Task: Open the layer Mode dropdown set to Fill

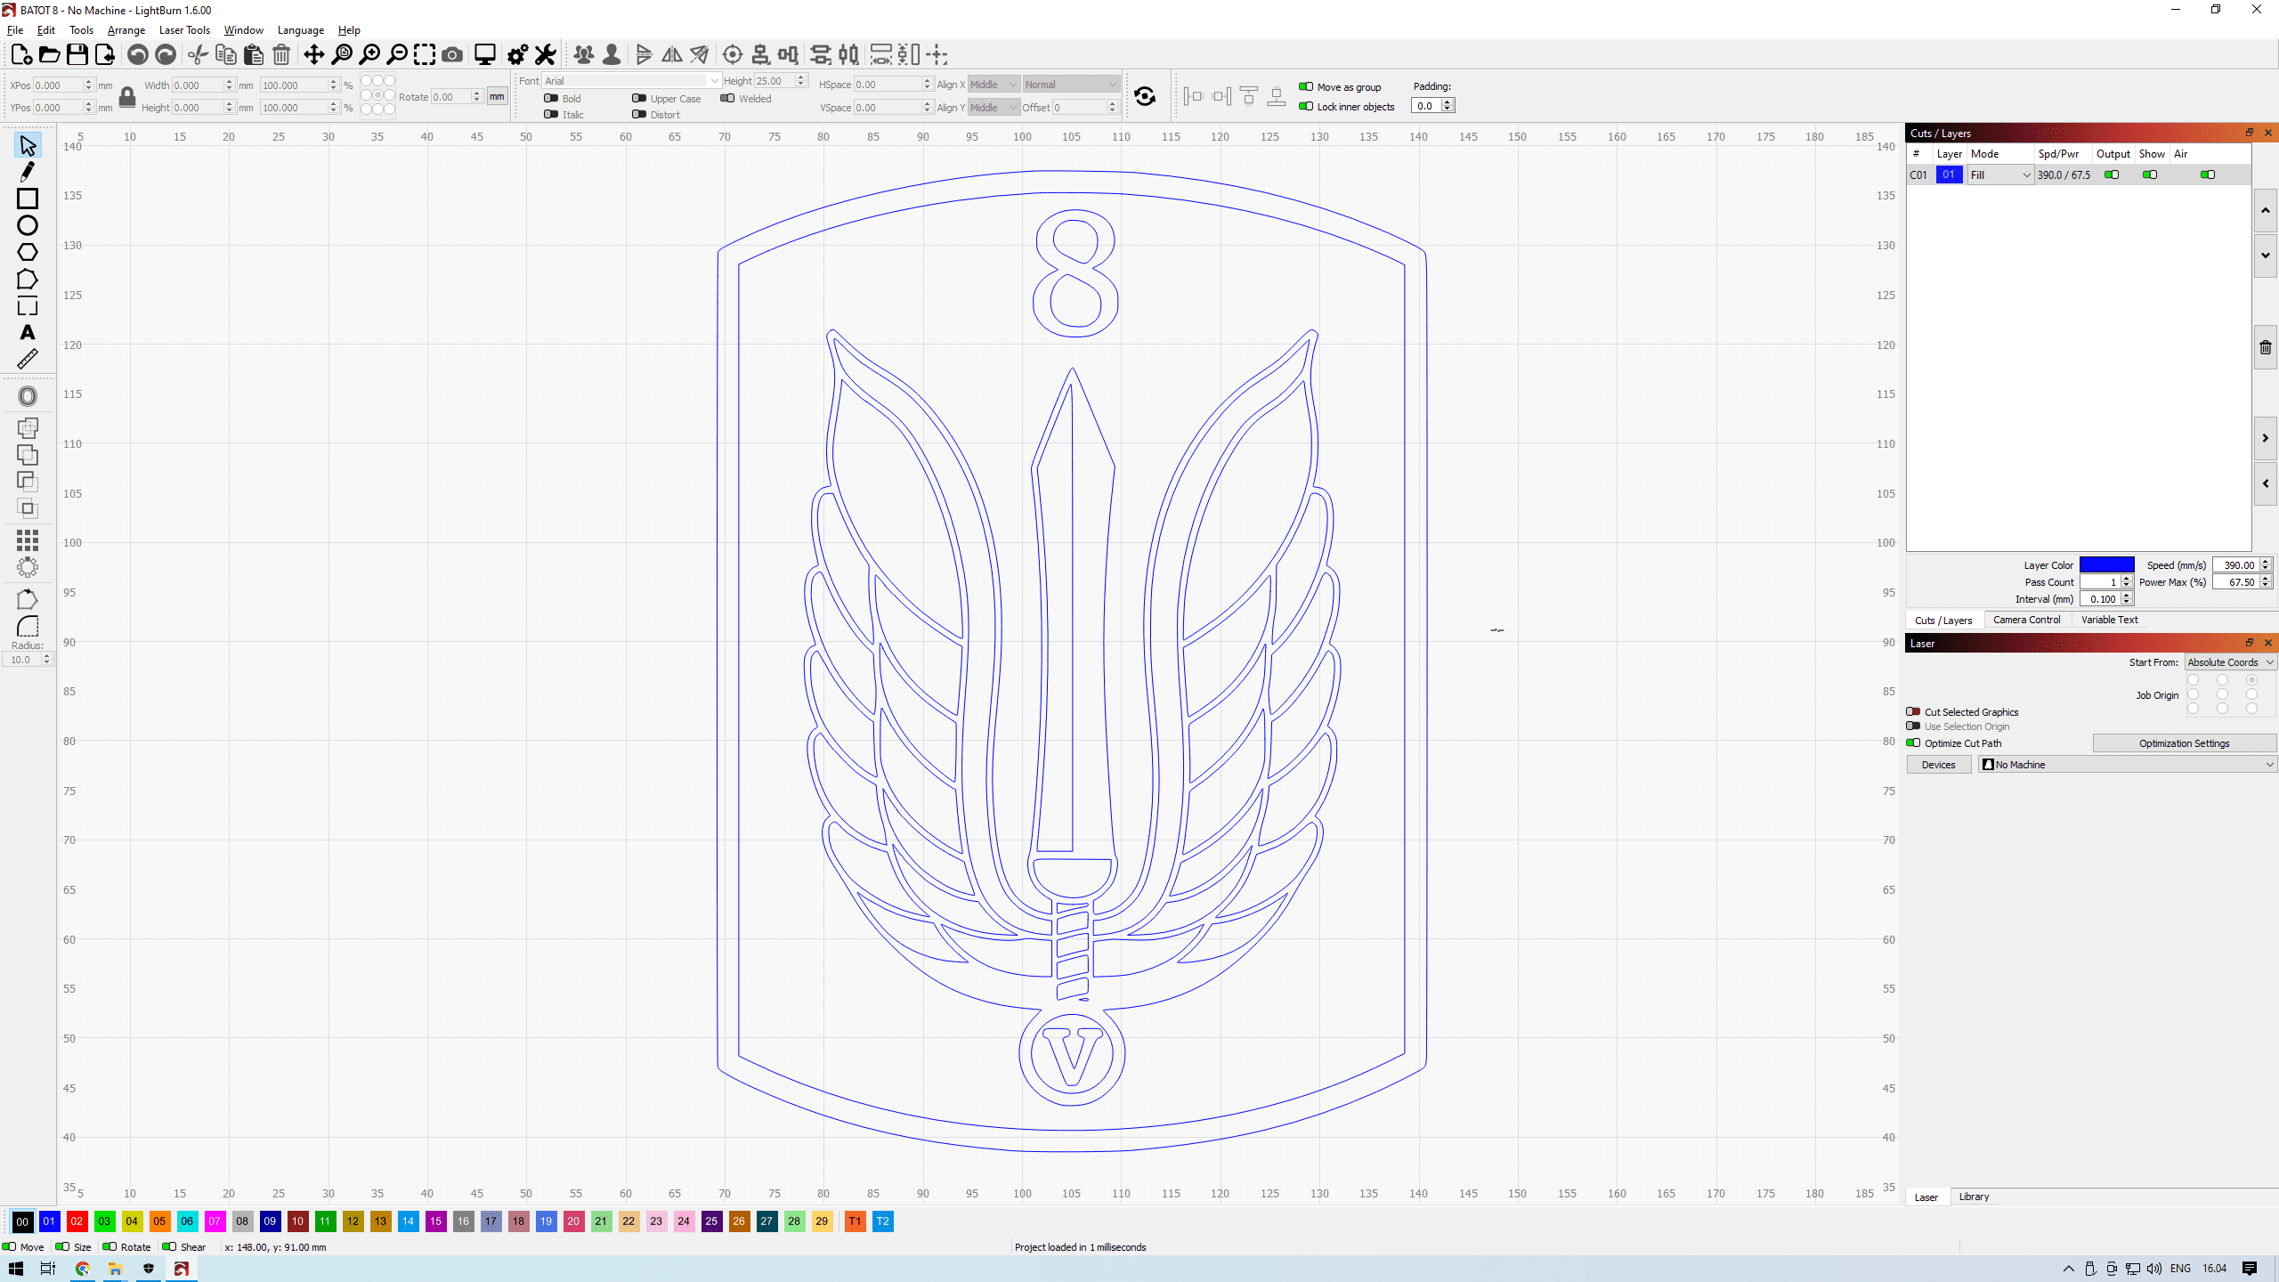Action: click(2000, 175)
